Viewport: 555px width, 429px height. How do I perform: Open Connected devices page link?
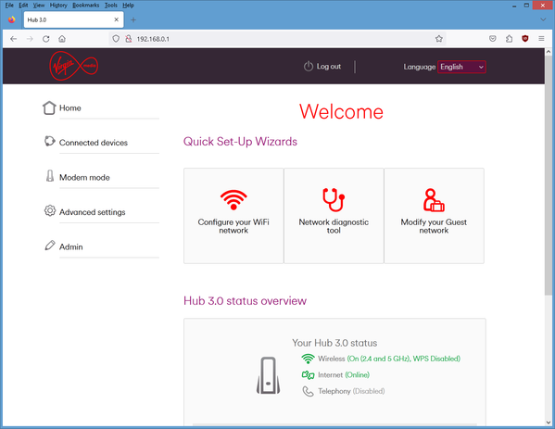click(93, 143)
